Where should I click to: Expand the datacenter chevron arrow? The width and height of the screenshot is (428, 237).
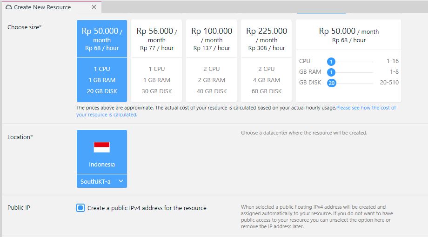[121, 181]
